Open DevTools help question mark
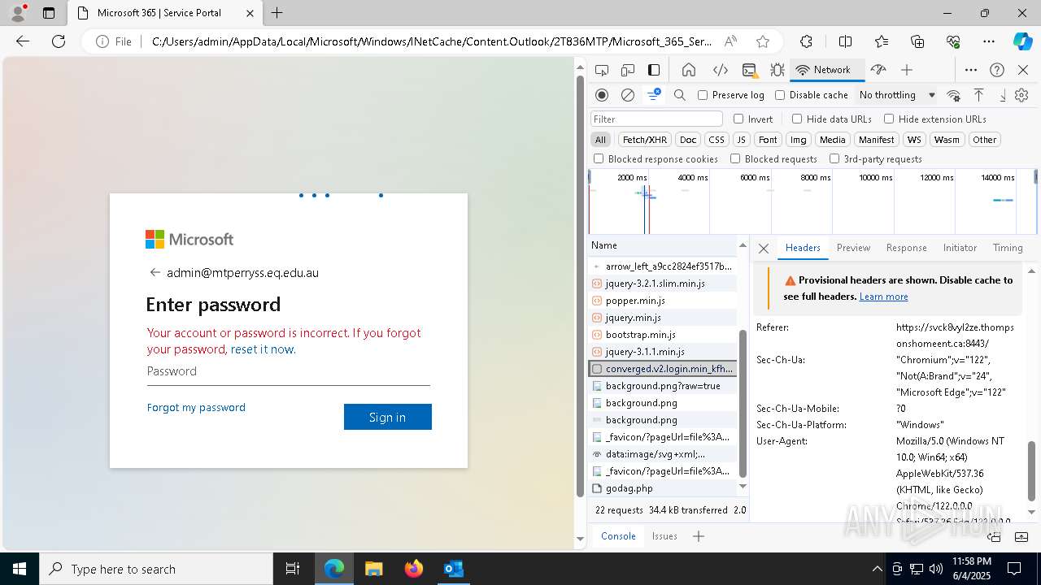 coord(997,70)
